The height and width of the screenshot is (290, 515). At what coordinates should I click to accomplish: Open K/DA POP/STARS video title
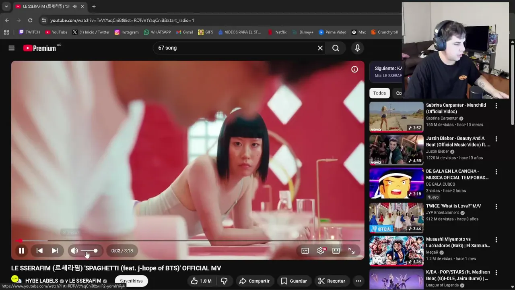tap(458, 275)
